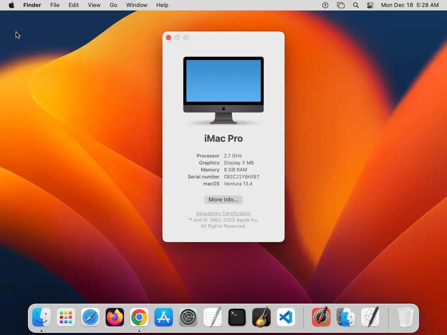Click the serial number C02CJ1Y8HX87
Image resolution: width=447 pixels, height=335 pixels.
(241, 177)
